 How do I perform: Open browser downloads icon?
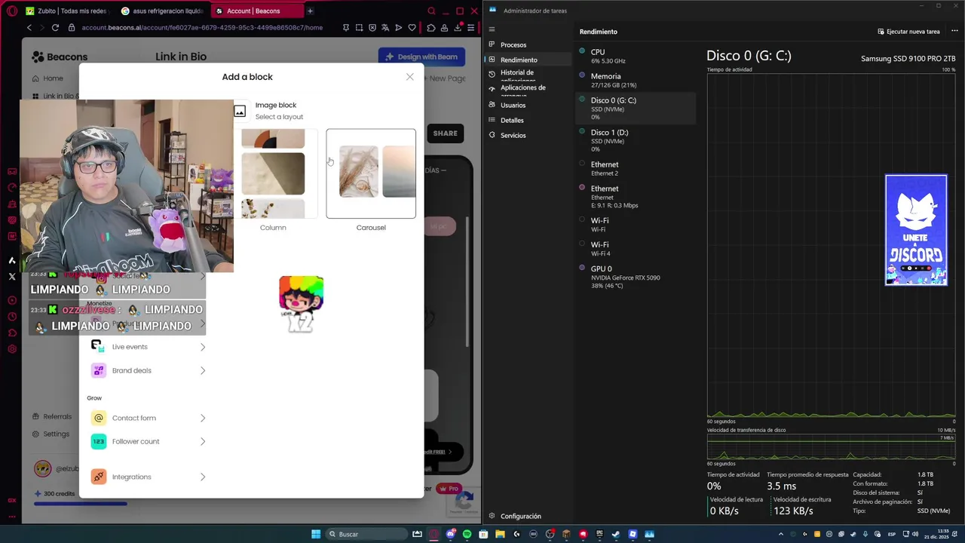click(x=458, y=28)
